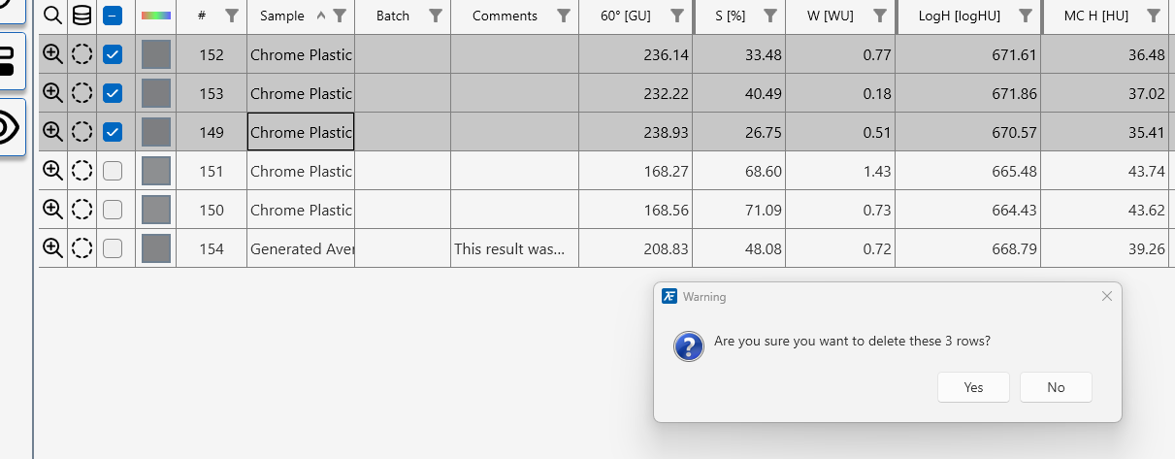Click the blue question mark icon
Image resolution: width=1175 pixels, height=459 pixels.
tap(688, 346)
